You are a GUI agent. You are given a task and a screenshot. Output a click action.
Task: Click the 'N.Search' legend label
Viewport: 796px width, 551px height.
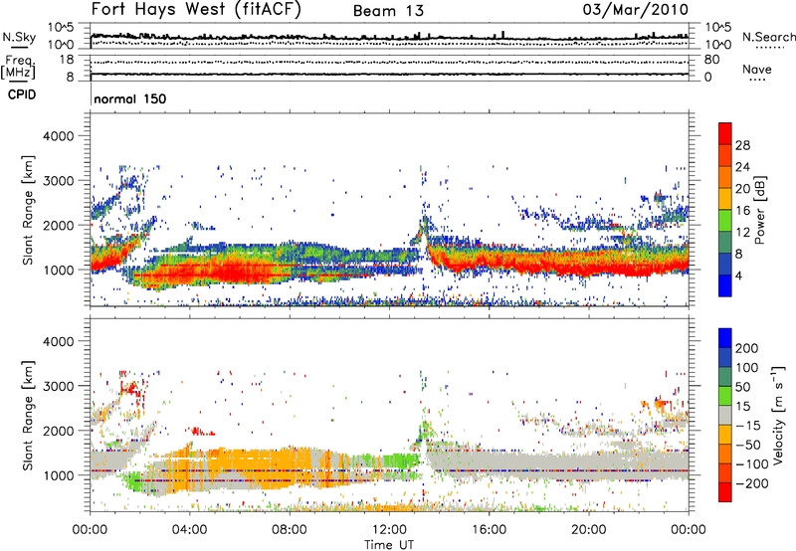(768, 37)
